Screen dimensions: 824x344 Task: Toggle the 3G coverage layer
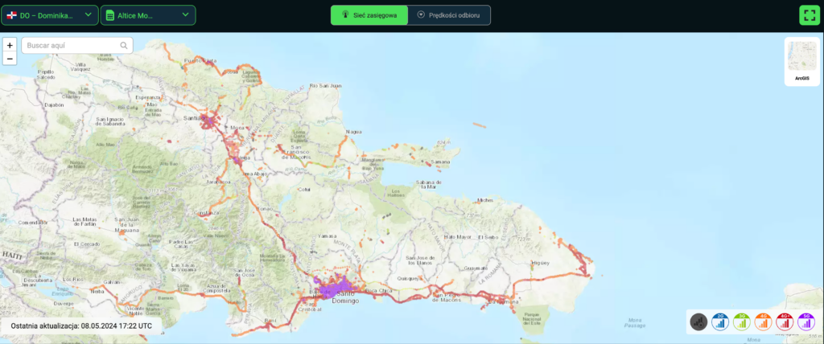click(741, 322)
